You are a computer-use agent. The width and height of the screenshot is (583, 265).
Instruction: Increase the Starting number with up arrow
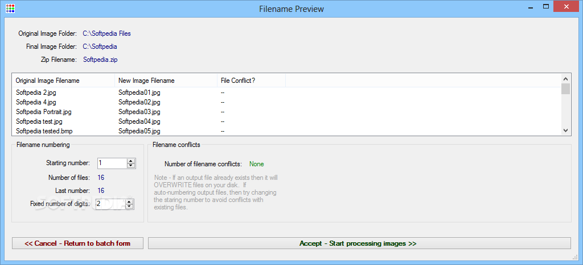(x=130, y=161)
